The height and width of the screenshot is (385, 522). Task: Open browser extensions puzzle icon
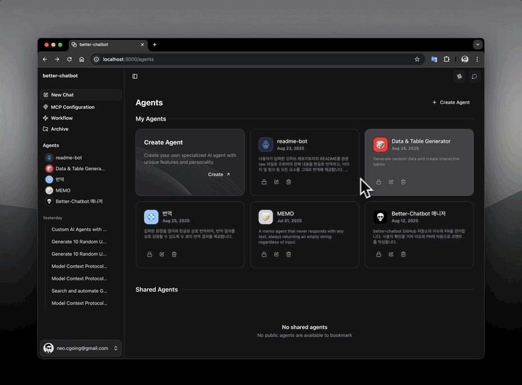447,59
